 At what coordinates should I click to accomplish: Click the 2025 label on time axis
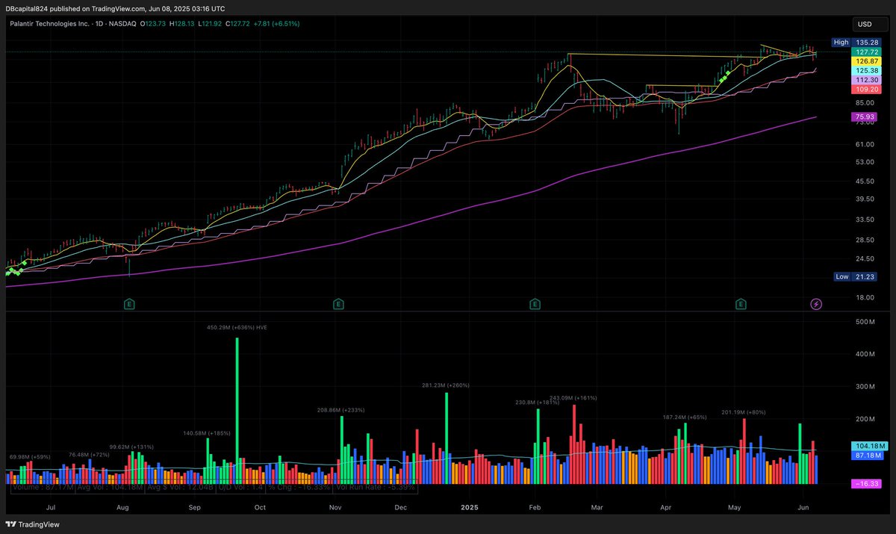[470, 506]
